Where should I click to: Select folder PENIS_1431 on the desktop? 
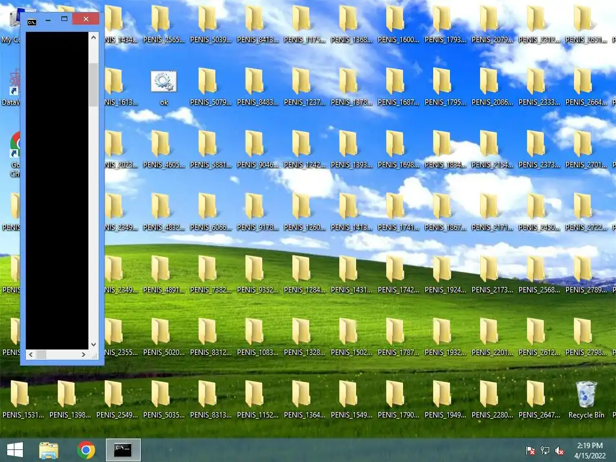click(351, 274)
